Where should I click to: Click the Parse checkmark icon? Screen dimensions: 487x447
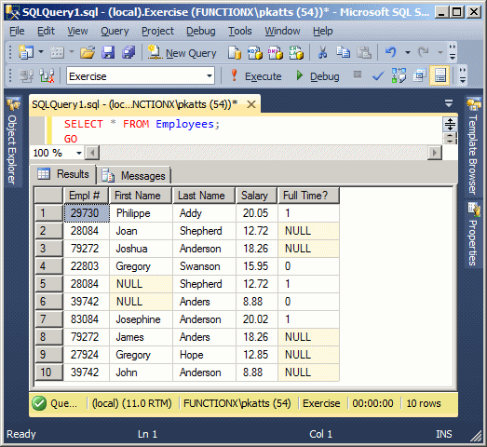coord(378,75)
